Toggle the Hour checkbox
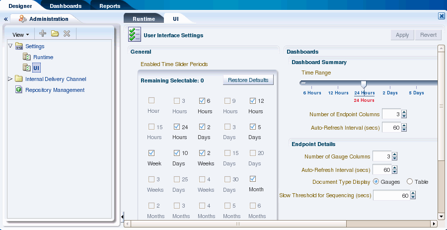 [x=151, y=100]
